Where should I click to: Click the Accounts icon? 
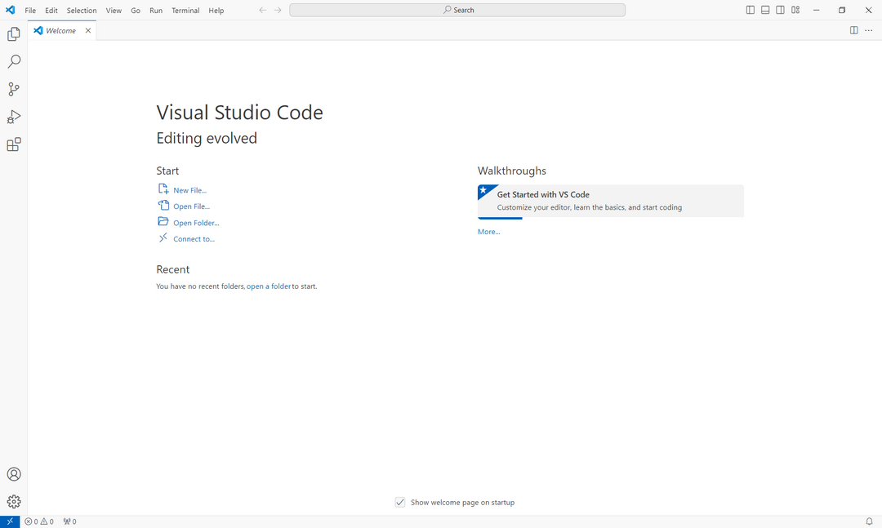13,473
